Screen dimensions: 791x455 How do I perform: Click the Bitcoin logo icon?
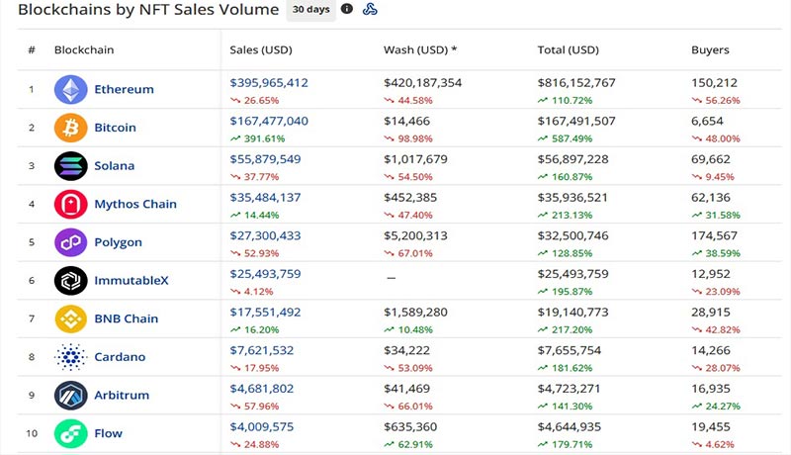[x=70, y=128]
